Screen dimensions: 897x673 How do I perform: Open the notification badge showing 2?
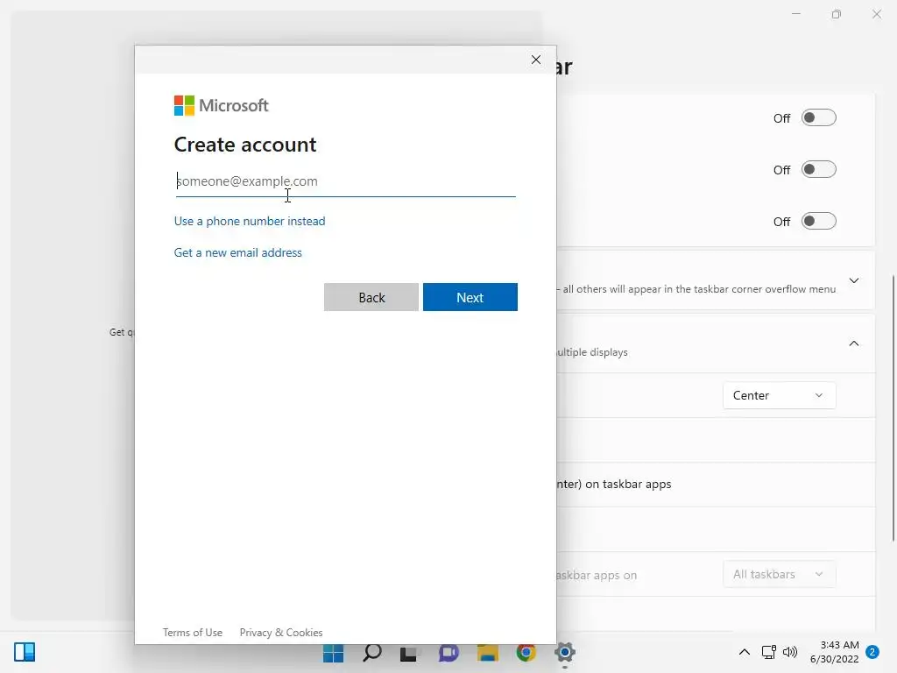pyautogui.click(x=872, y=652)
